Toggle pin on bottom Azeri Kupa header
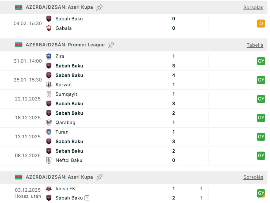The height and width of the screenshot is (203, 270). tap(100, 177)
